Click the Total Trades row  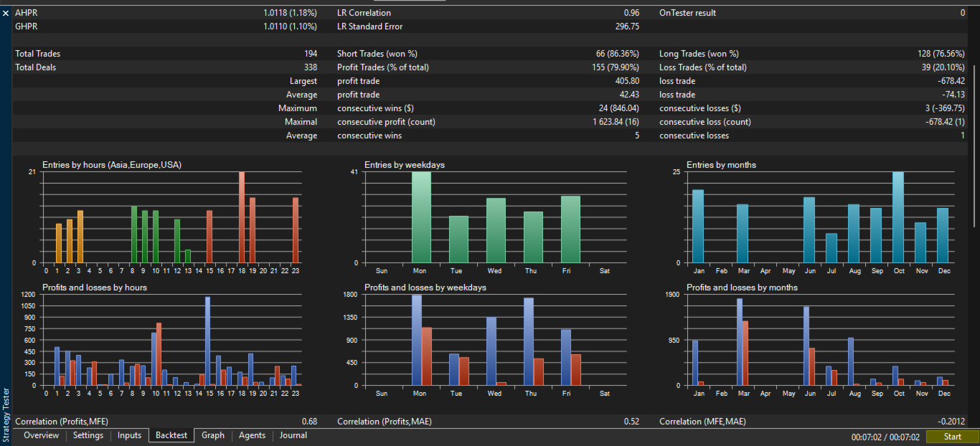tap(166, 54)
